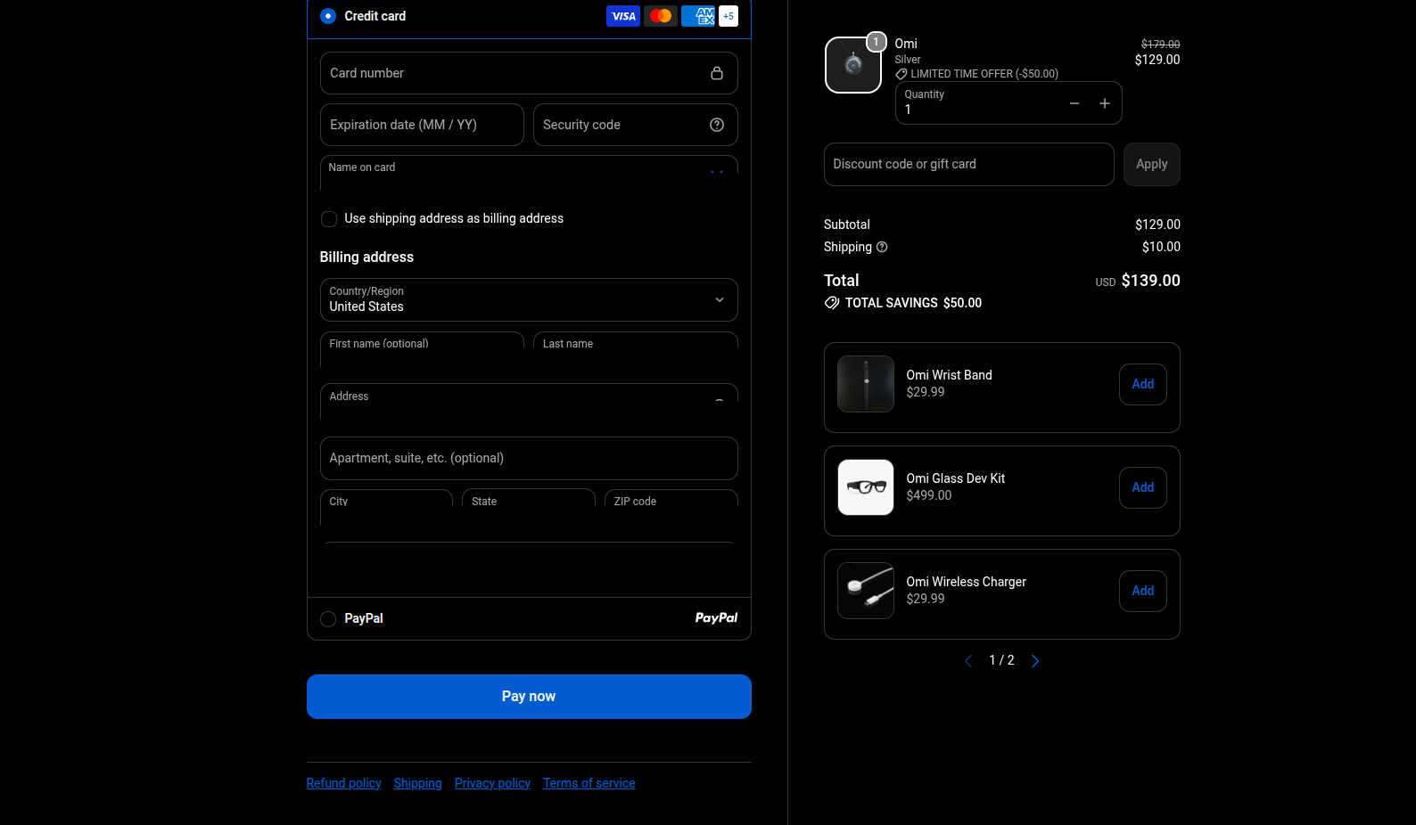Focus the Apartment, suite, etc. field
Image resolution: width=1416 pixels, height=825 pixels.
point(529,458)
